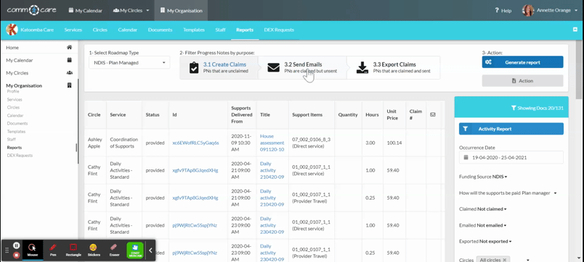Image resolution: width=584 pixels, height=262 pixels.
Task: Click the green webcam button in recorder toolbar
Action: (135, 250)
